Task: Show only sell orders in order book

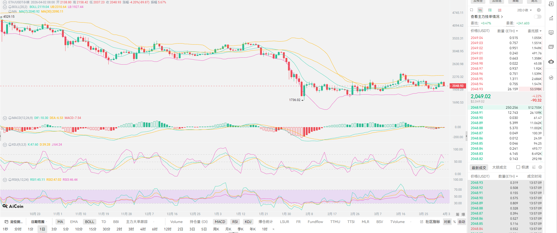Action: coord(499,10)
